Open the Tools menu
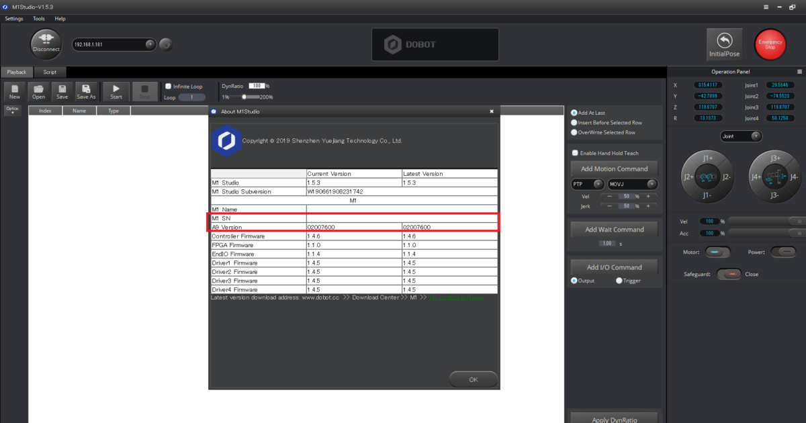 tap(39, 19)
